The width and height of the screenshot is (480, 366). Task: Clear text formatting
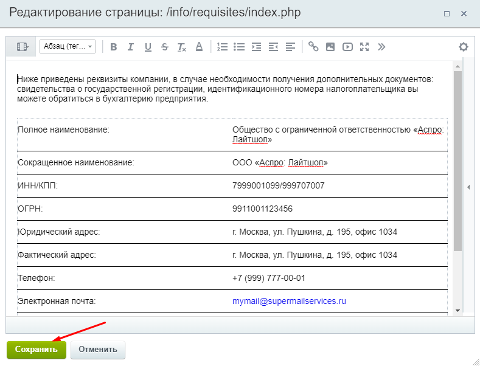point(182,47)
